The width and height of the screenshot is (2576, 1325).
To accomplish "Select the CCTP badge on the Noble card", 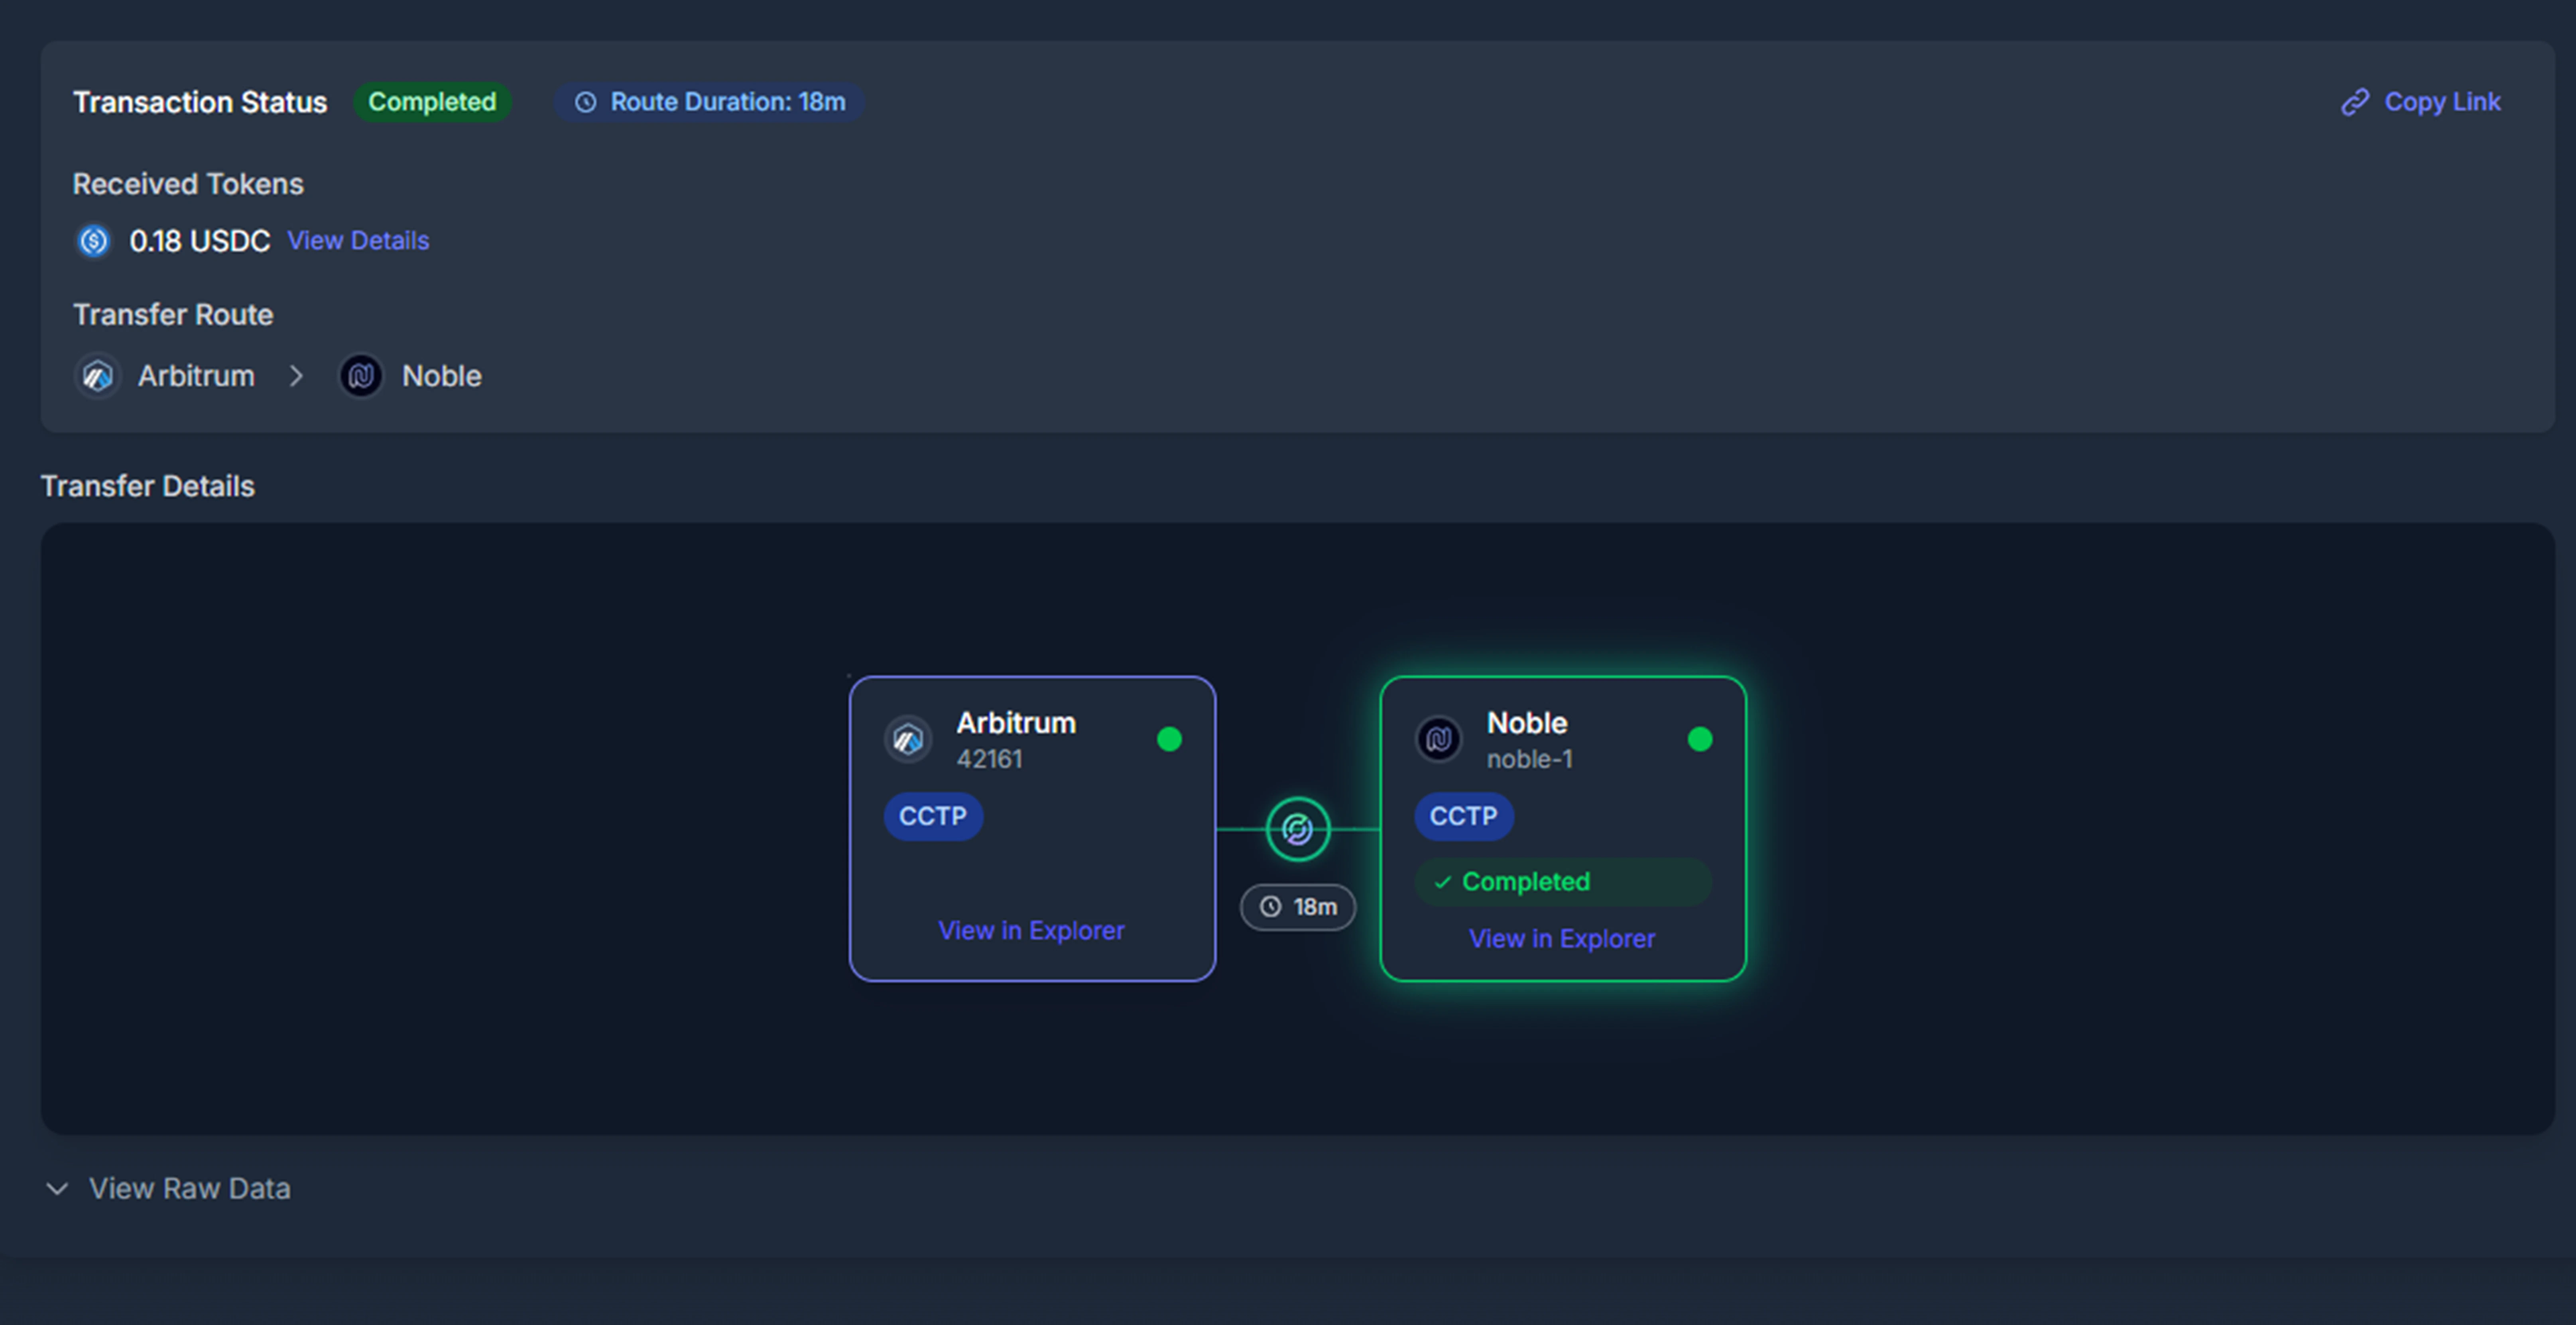I will (1463, 816).
